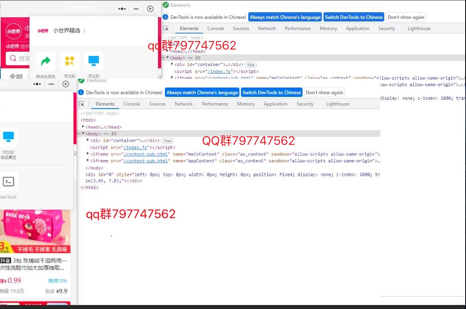This screenshot has width=466, height=309.
Task: Expand div id container in the back DevTools tree
Action: point(172,64)
